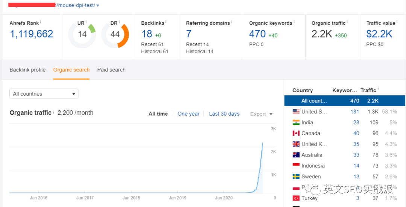Click the info icon beside Traffic value

[397, 22]
